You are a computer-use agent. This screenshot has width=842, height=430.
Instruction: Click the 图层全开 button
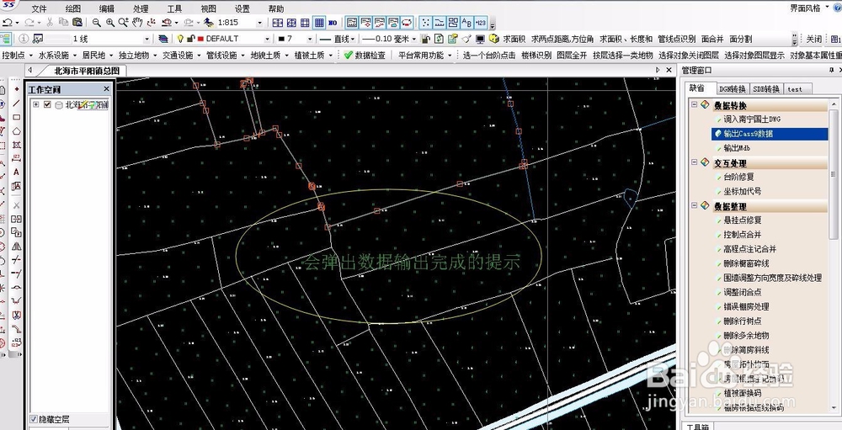(x=572, y=56)
